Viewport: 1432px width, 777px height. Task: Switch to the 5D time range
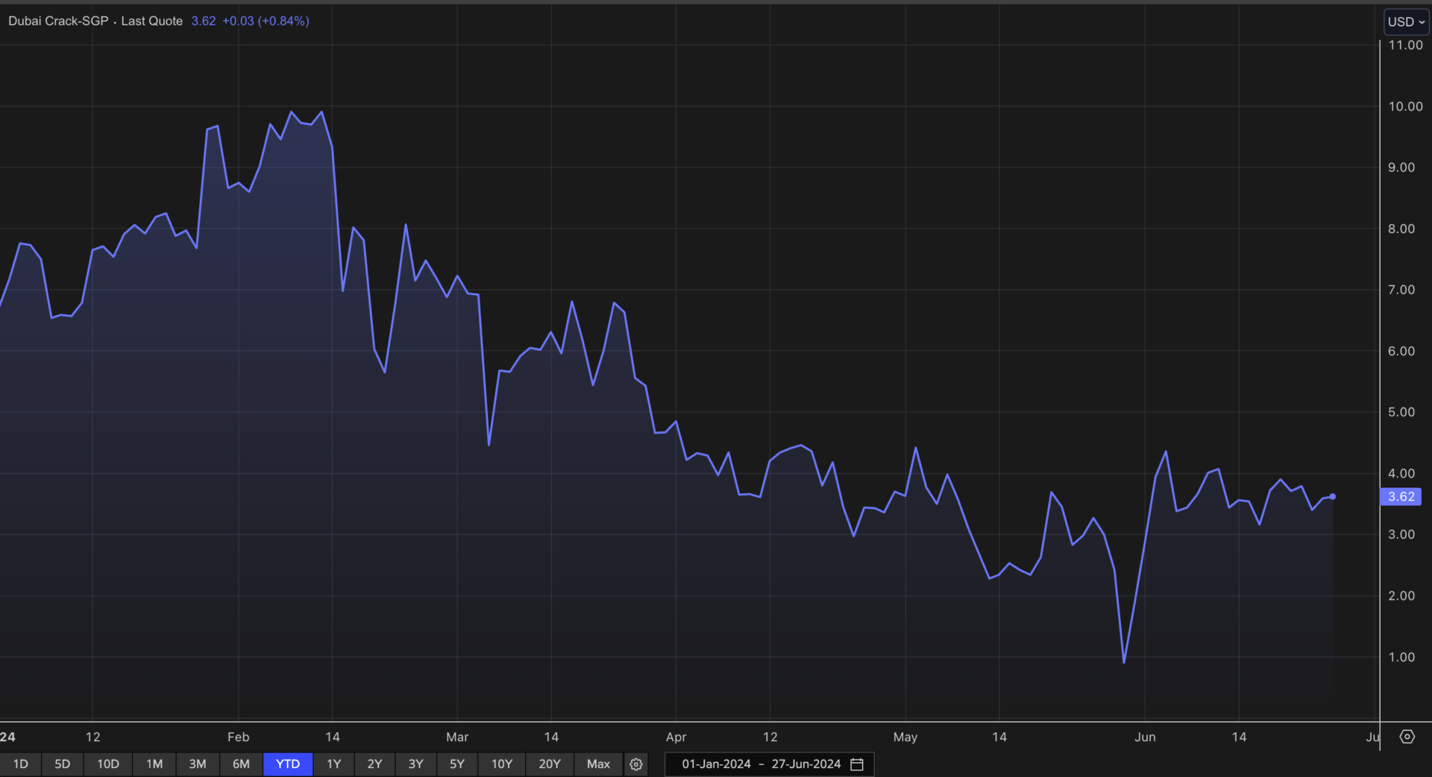[x=63, y=764]
